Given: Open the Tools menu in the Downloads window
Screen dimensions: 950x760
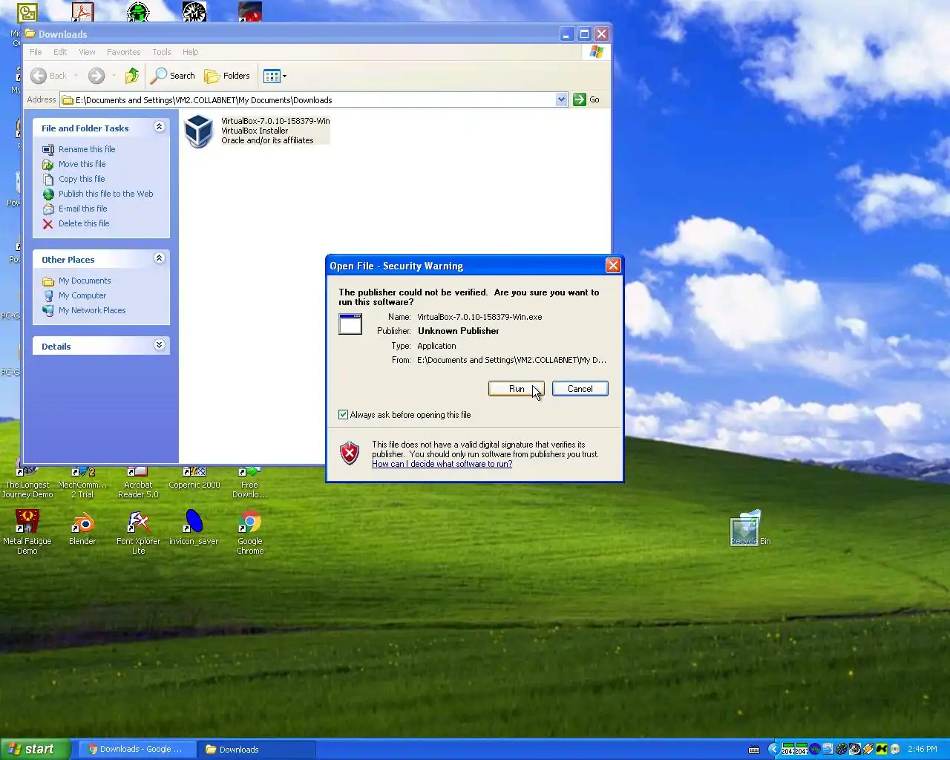Looking at the screenshot, I should click(x=162, y=52).
